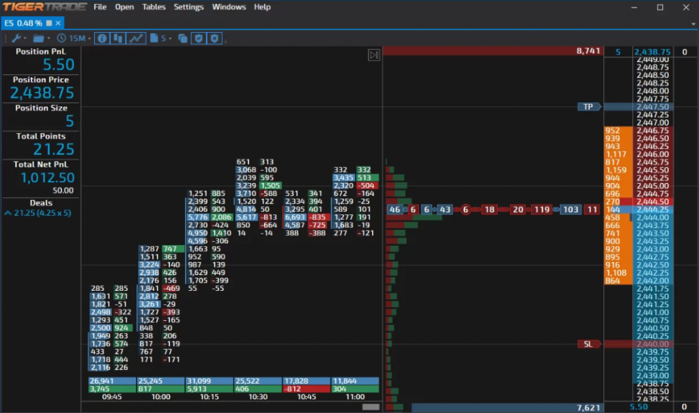This screenshot has height=413, width=699.
Task: Click the chart panel collapse arrow
Action: 374,55
